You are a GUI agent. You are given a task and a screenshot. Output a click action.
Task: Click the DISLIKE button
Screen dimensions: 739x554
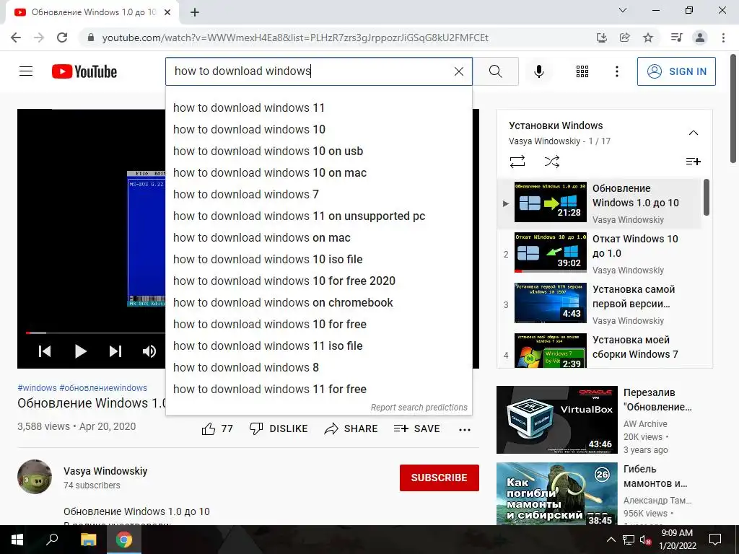(279, 428)
